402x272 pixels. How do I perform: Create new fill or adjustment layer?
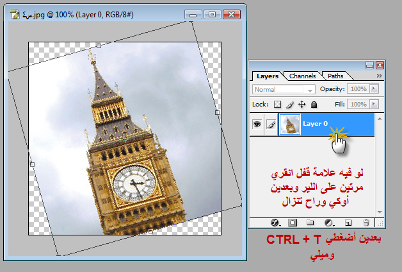pyautogui.click(x=328, y=223)
